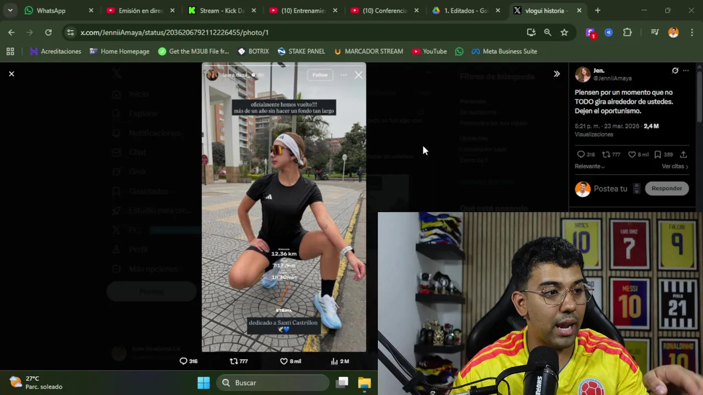Switch to the Stream - Kick tab
703x395 pixels.
222,10
